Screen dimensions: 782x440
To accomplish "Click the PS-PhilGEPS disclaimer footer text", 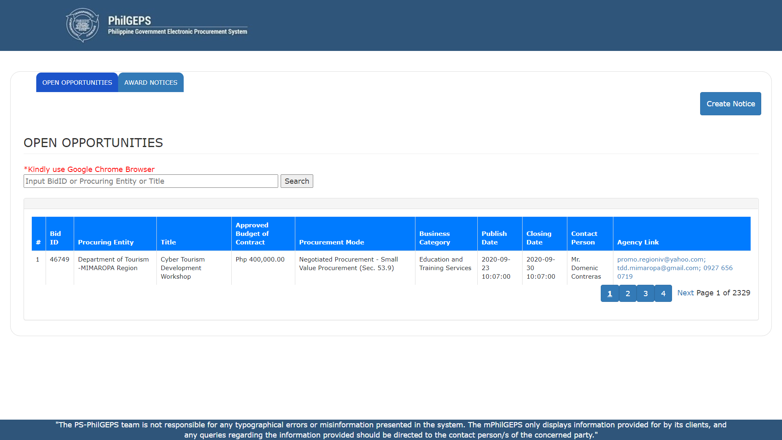I will [391, 430].
